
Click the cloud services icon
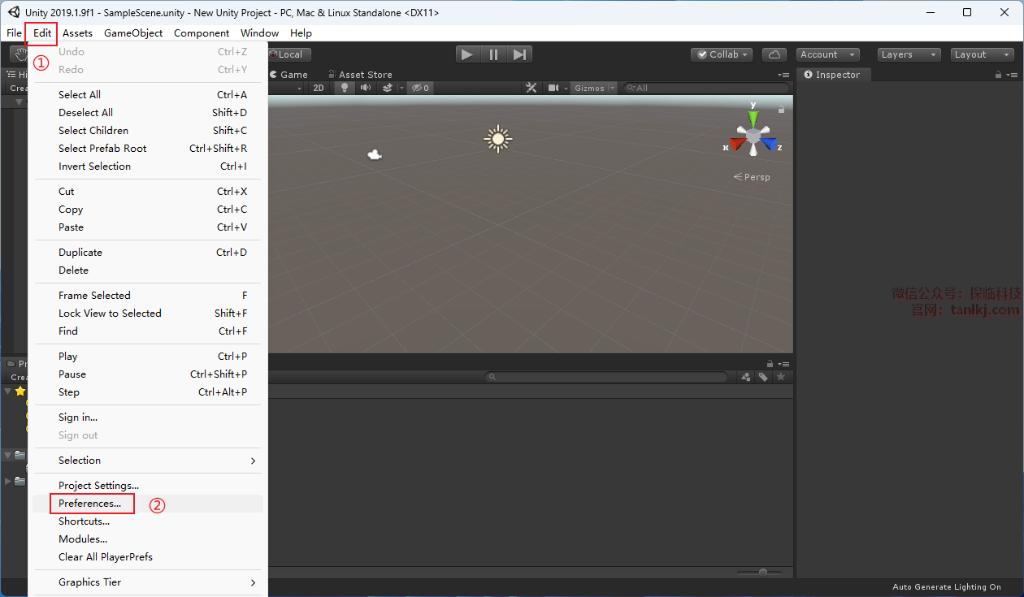pos(775,54)
